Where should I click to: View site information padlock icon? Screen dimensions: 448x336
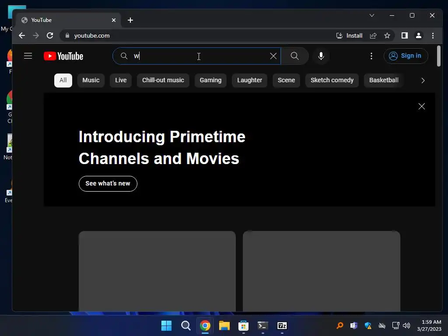[67, 36]
